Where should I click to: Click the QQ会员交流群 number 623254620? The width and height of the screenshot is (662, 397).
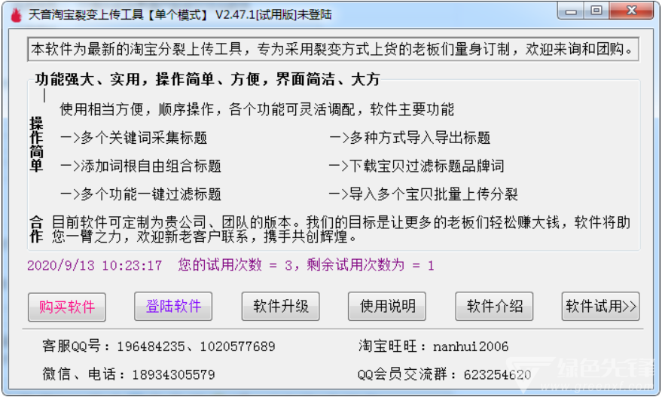pos(497,374)
